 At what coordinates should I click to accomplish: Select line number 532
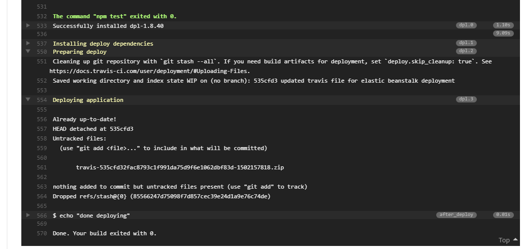[42, 16]
